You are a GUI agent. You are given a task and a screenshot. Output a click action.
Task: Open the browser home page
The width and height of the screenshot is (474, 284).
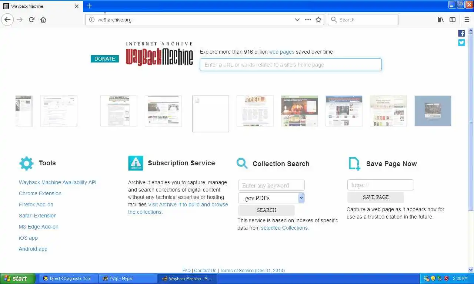click(43, 20)
